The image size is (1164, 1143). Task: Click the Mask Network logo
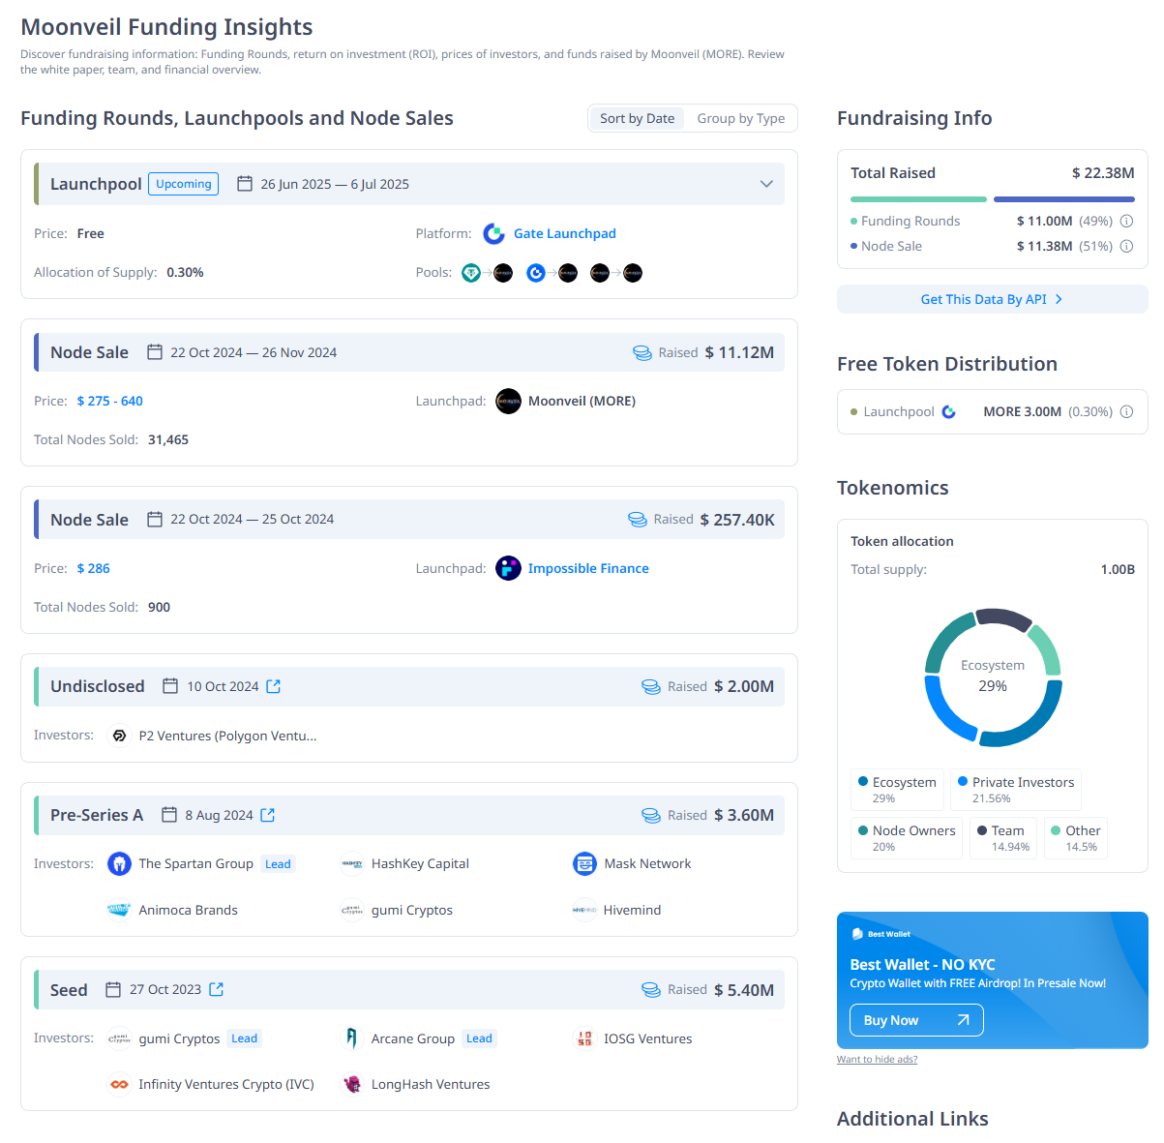point(584,863)
